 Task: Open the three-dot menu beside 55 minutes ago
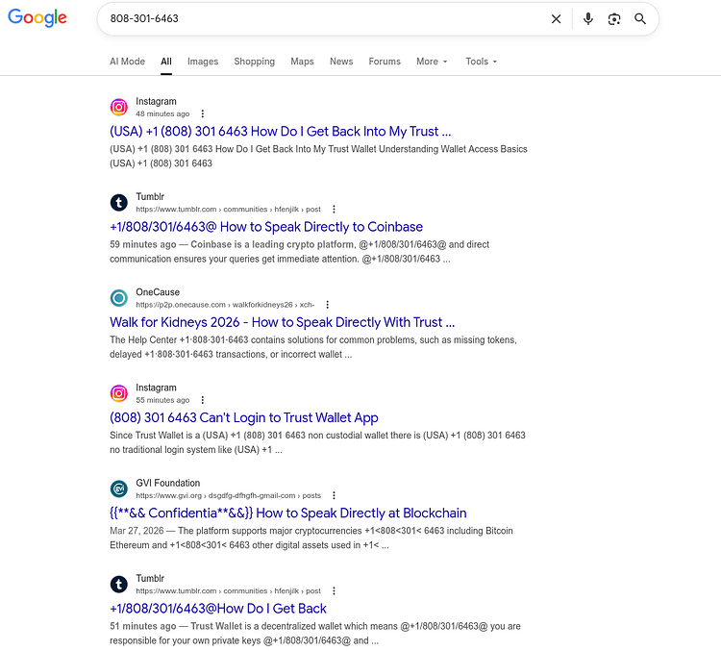click(x=202, y=400)
